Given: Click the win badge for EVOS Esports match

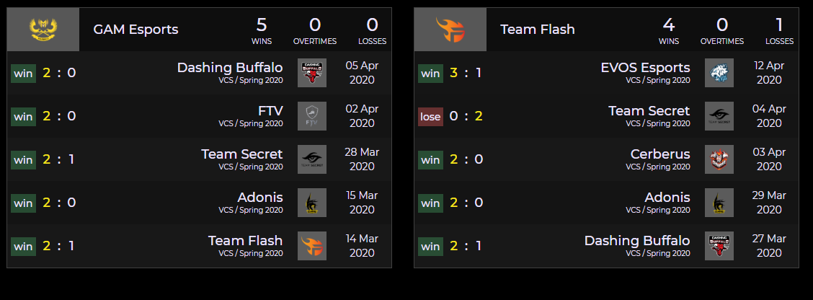Looking at the screenshot, I should pyautogui.click(x=430, y=73).
